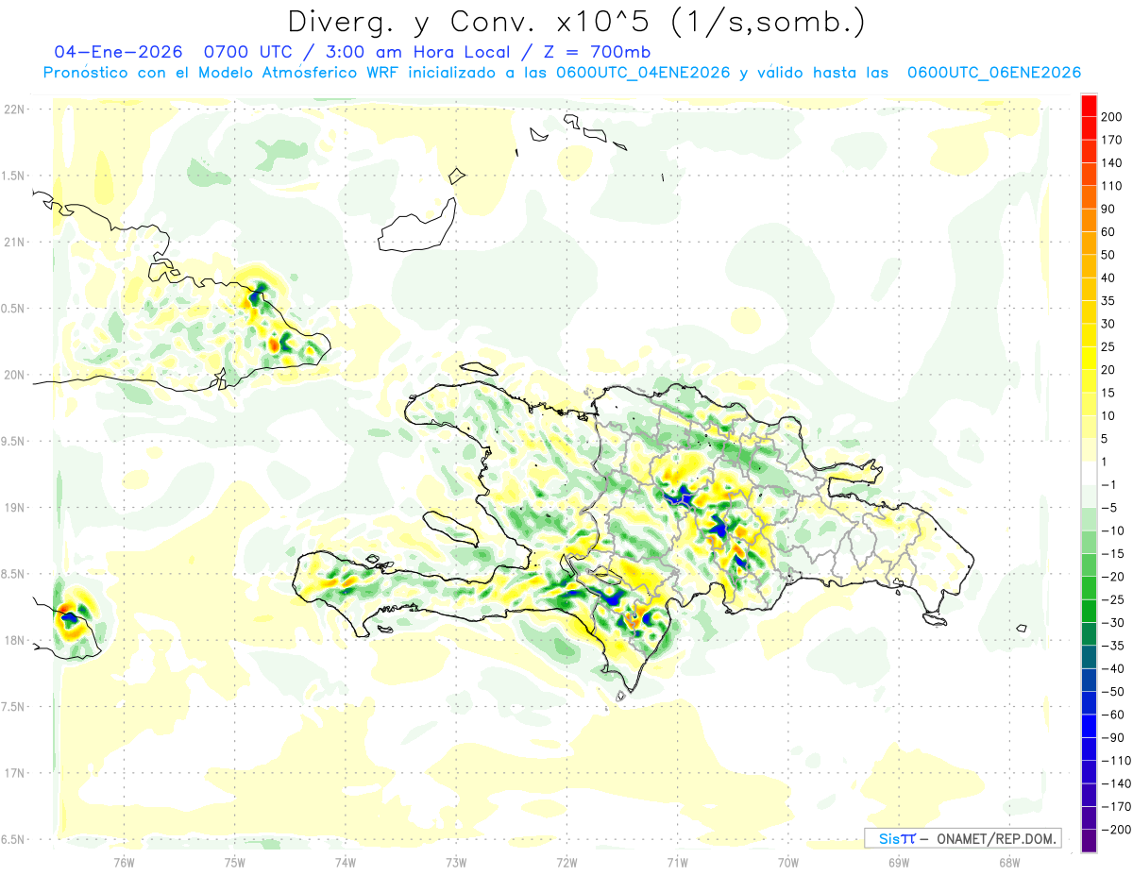The height and width of the screenshot is (875, 1133).
Task: Select the '73W' longitude label
Action: (x=456, y=861)
